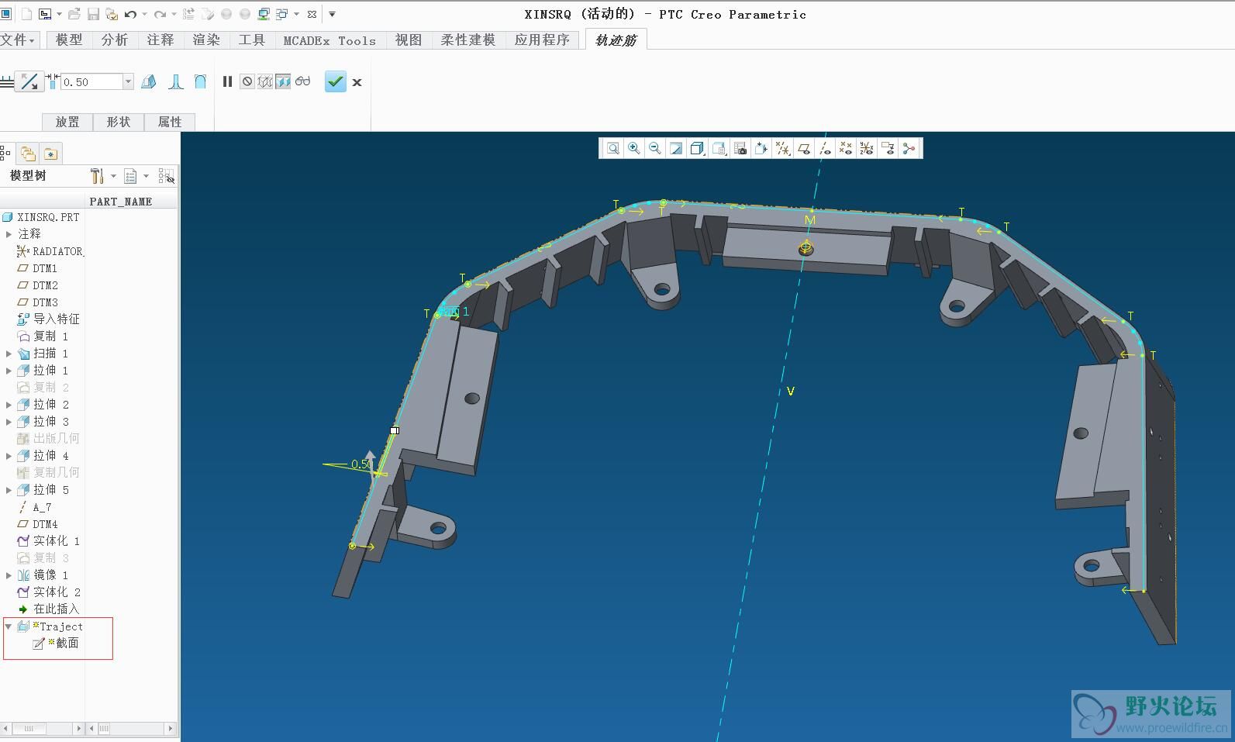Click the Sketch View orientation icon
The height and width of the screenshot is (742, 1235).
tap(761, 148)
